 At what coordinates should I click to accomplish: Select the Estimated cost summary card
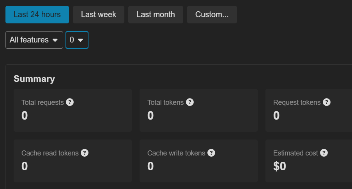(309, 161)
